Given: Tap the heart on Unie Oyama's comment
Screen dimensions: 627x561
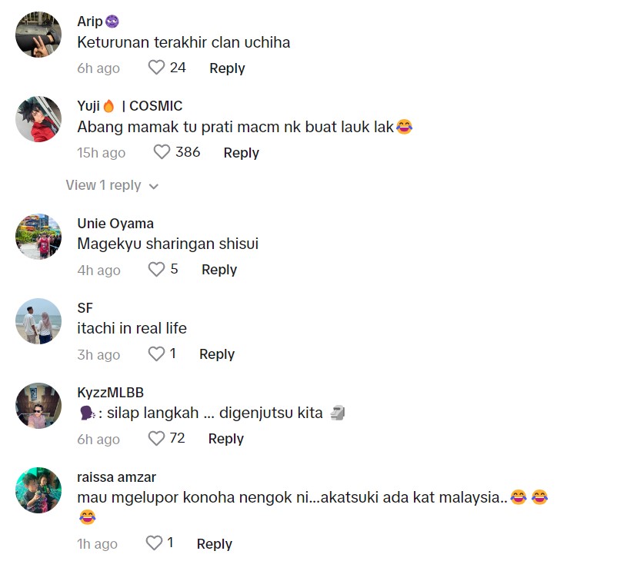Looking at the screenshot, I should click(156, 269).
